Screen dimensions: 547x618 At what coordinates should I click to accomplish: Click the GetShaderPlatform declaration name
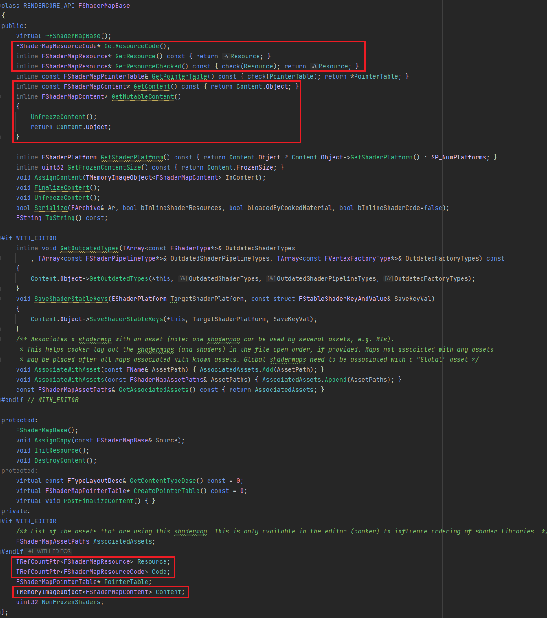click(x=132, y=157)
